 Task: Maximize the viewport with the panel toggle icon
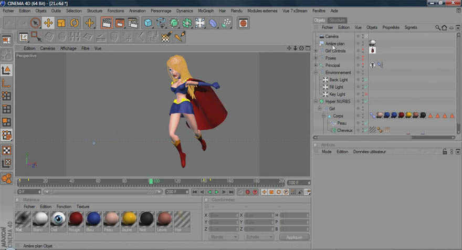(308, 48)
